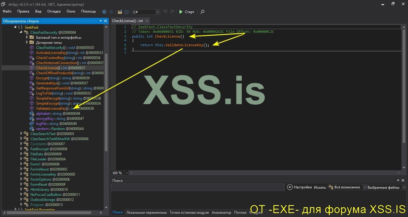Close the Поиск search panel
408x217 pixels.
click(x=403, y=180)
